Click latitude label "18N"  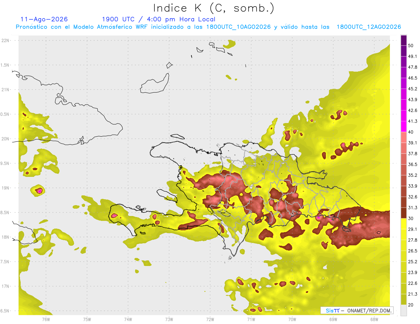coord(6,237)
